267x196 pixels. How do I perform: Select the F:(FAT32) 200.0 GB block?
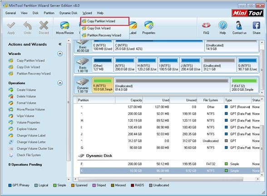coord(244,85)
